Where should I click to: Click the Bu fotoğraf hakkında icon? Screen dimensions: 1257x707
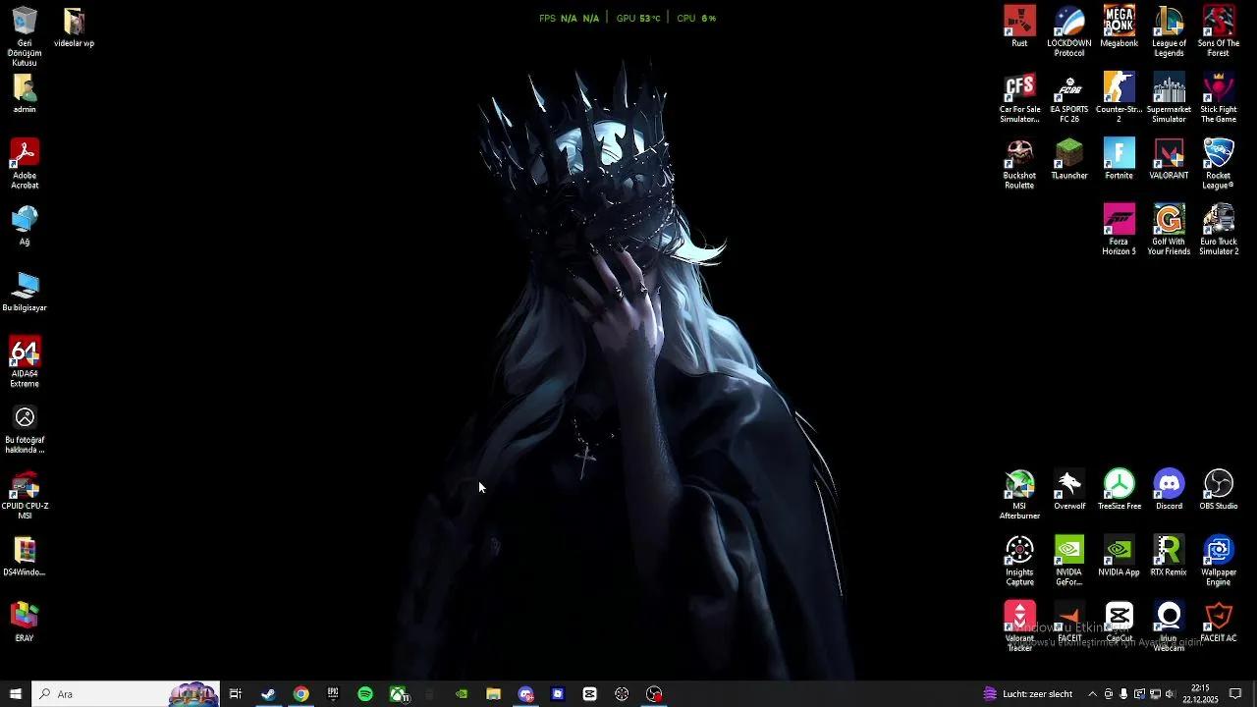coord(25,428)
